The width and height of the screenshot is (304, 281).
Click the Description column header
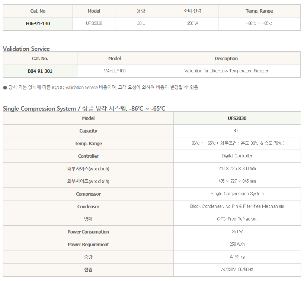tap(226, 59)
